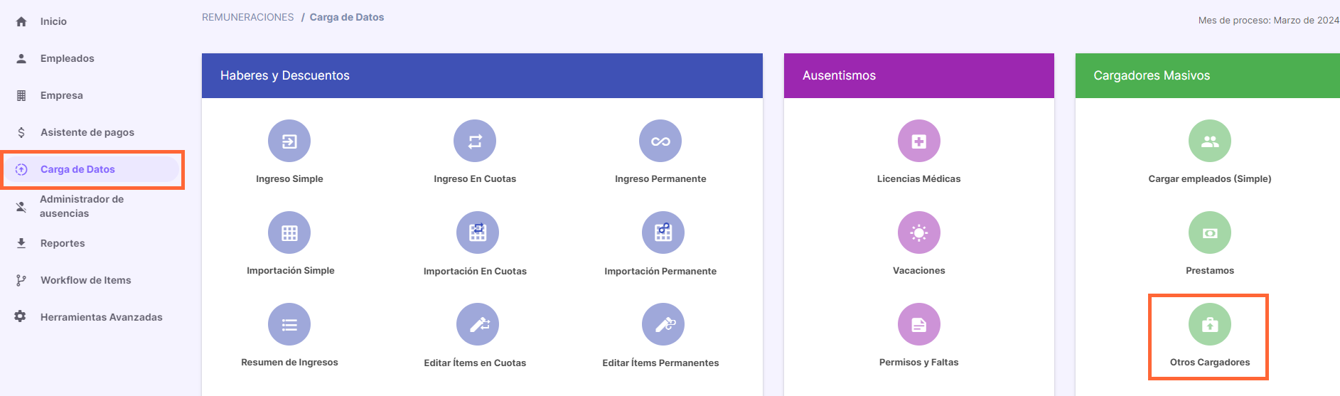Image resolution: width=1340 pixels, height=396 pixels.
Task: Select the Ingreso En Cuotas icon
Action: (x=475, y=141)
